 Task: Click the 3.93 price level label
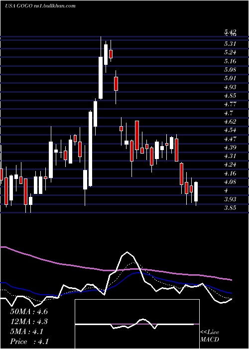click(x=230, y=199)
